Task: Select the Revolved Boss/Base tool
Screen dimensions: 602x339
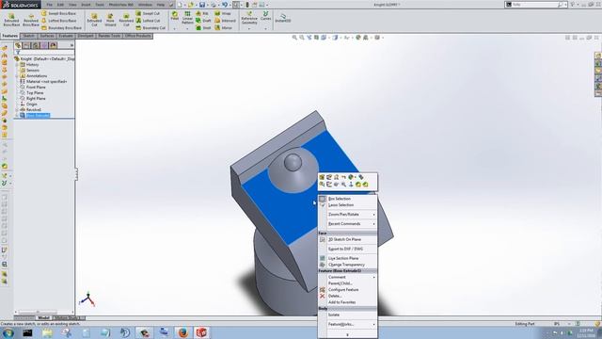Action: 31,20
